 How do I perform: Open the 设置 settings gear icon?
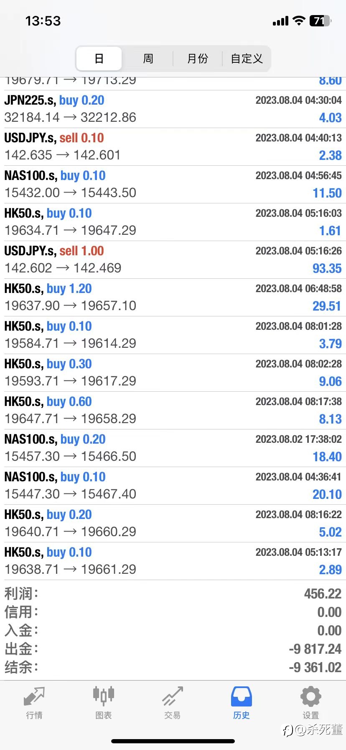310,696
